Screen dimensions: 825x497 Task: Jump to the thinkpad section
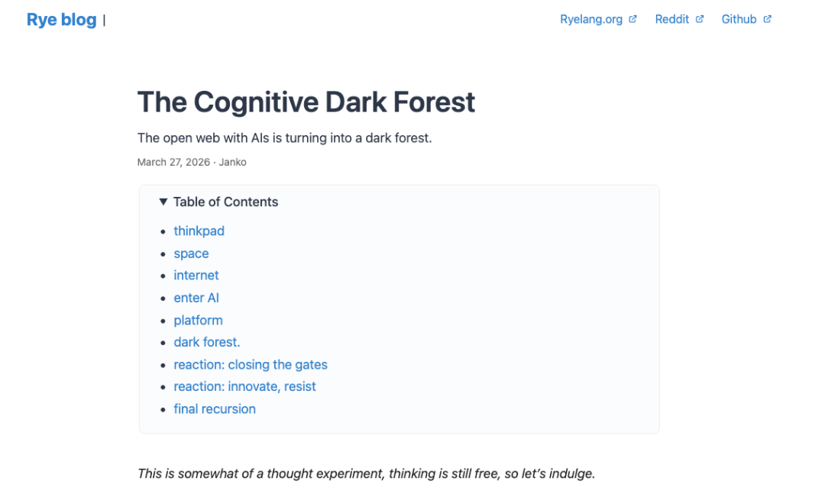[x=199, y=231]
